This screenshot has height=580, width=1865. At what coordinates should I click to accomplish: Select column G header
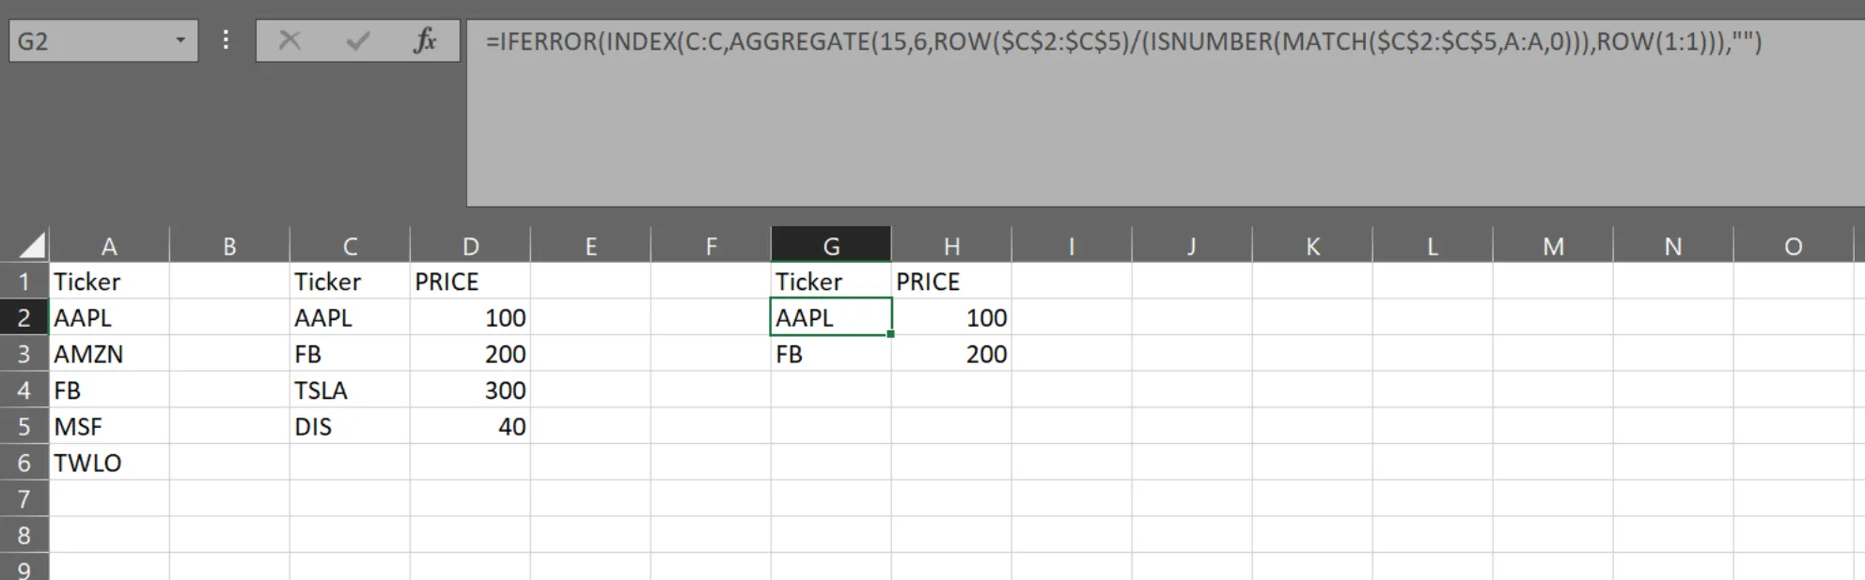pyautogui.click(x=831, y=246)
